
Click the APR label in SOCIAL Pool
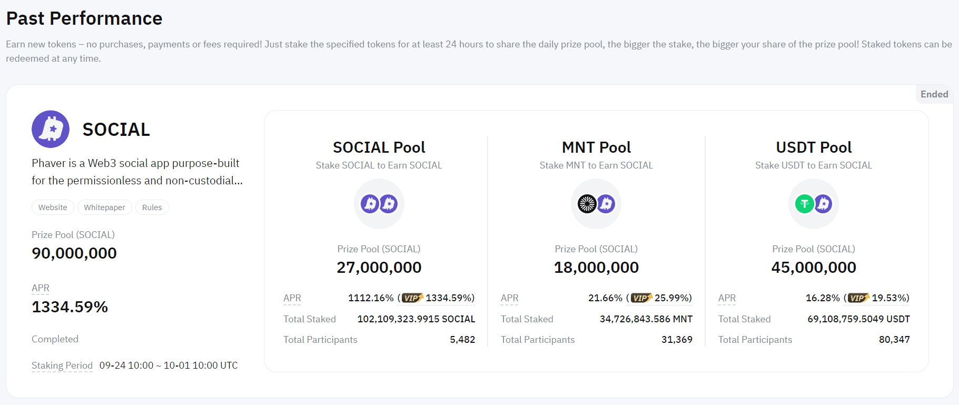292,298
